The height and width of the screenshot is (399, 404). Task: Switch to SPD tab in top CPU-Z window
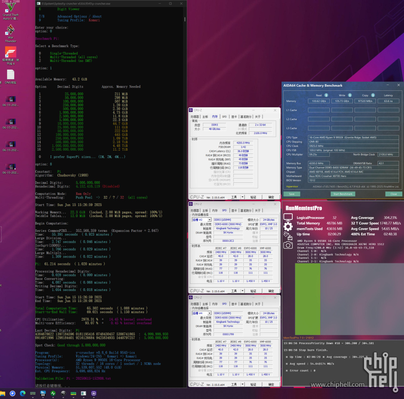[x=224, y=117]
